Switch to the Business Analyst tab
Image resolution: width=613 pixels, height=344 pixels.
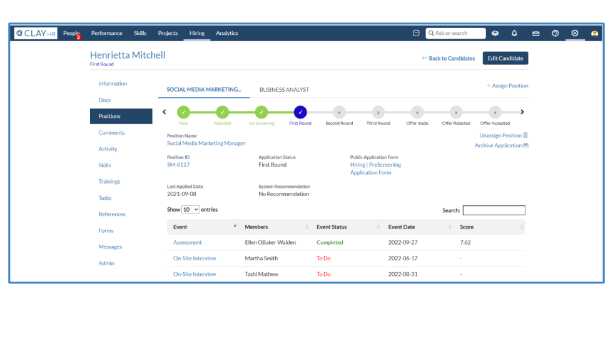pyautogui.click(x=284, y=90)
